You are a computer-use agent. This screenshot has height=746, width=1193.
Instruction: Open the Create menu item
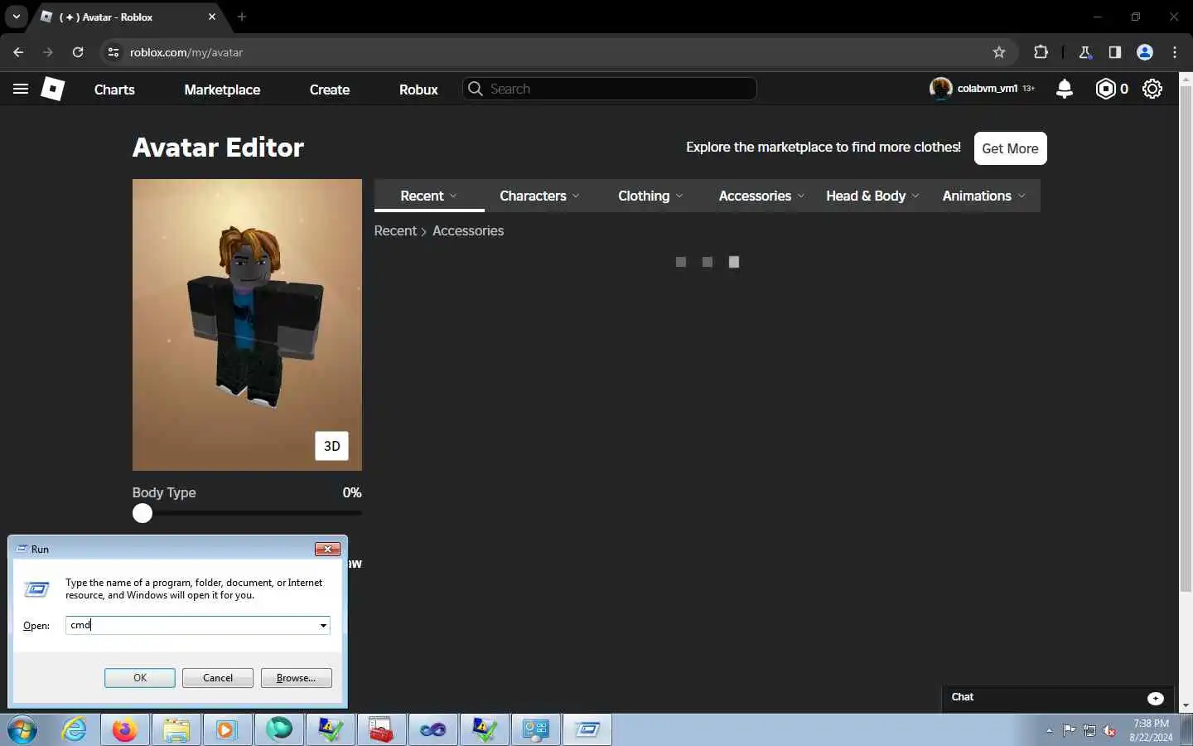(330, 90)
